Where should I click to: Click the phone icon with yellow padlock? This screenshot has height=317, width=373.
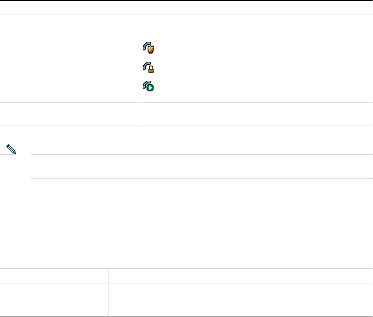coord(148,67)
